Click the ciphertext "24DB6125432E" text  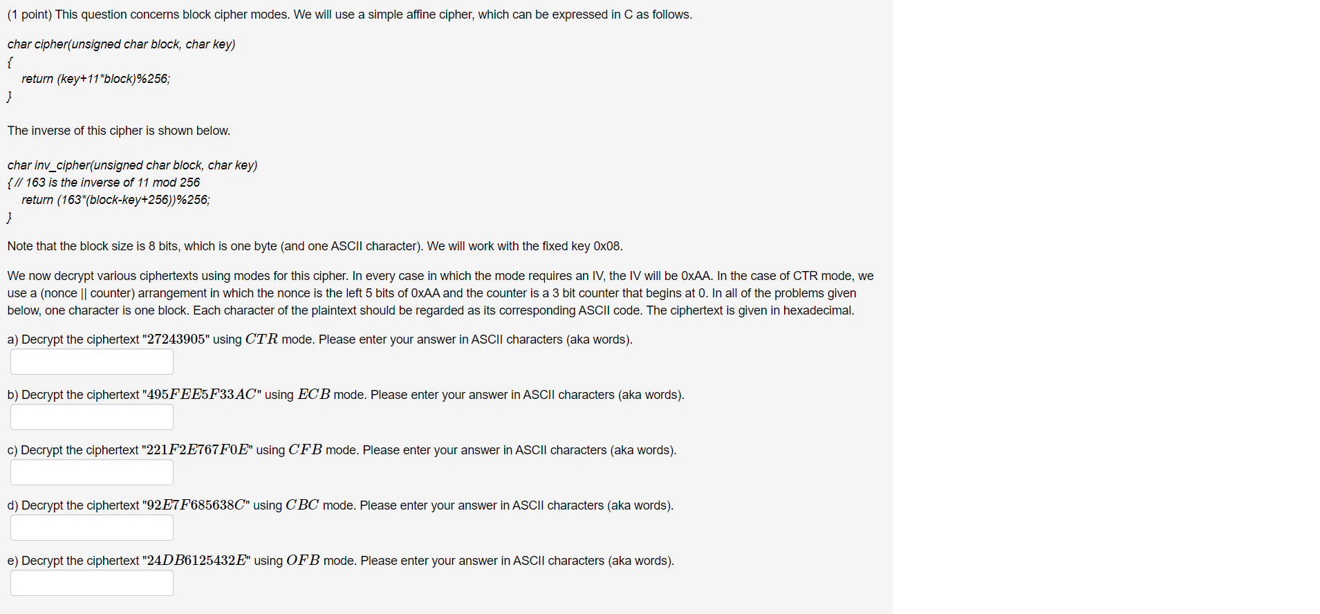[197, 560]
